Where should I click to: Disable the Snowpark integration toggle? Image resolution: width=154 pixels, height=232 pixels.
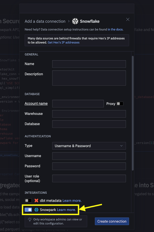[x=28, y=210]
